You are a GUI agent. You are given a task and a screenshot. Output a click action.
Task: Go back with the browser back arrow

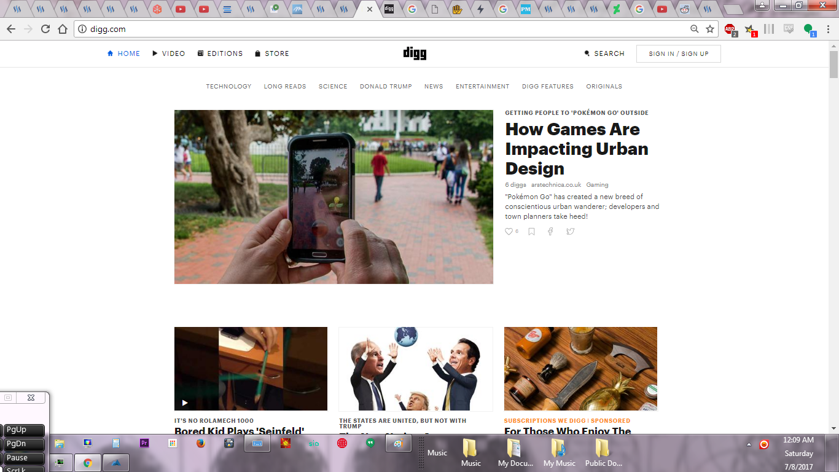pos(11,29)
